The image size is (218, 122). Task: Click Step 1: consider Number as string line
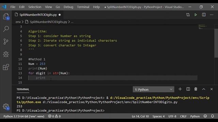point(59,36)
